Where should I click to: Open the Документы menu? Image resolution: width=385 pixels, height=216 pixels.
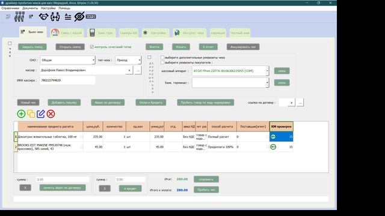pos(30,8)
